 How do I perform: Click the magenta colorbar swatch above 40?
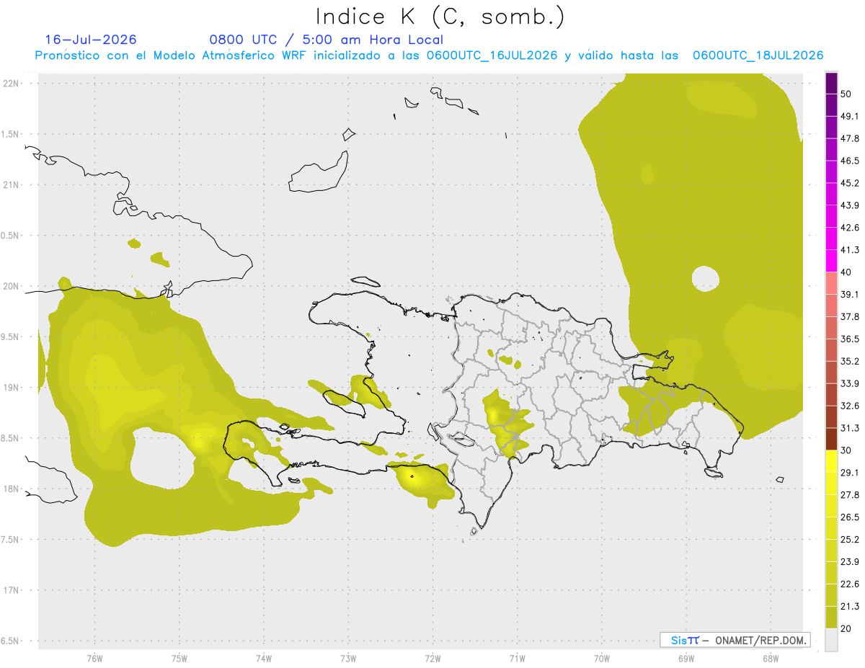831,261
